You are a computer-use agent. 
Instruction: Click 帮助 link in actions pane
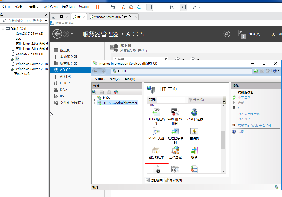(x=241, y=132)
